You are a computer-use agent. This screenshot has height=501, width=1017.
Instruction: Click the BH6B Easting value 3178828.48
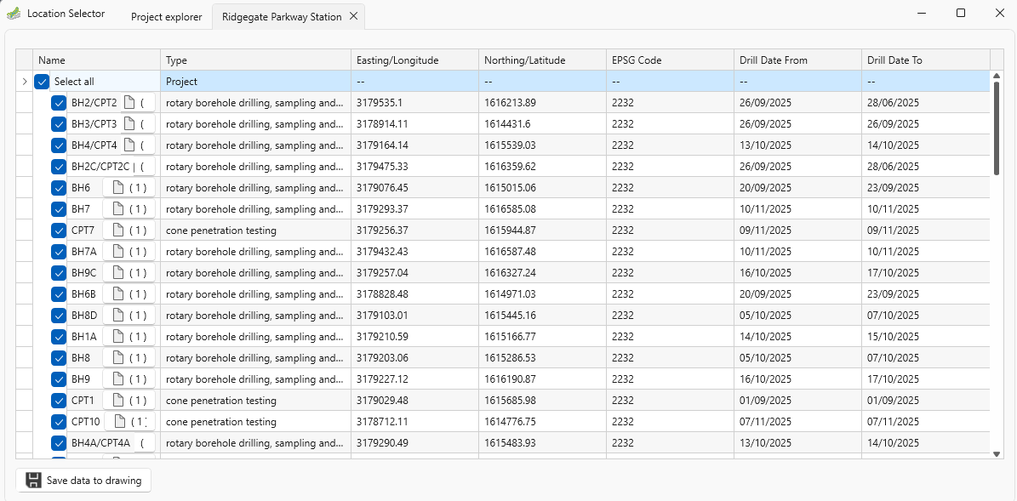click(415, 294)
